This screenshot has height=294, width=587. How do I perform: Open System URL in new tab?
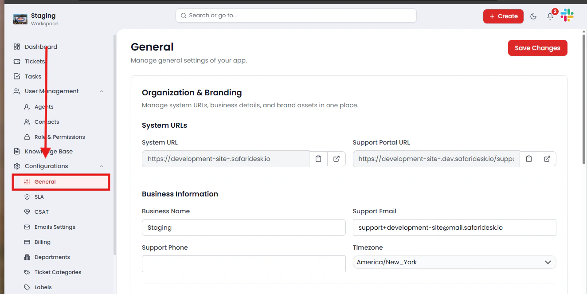click(x=337, y=159)
